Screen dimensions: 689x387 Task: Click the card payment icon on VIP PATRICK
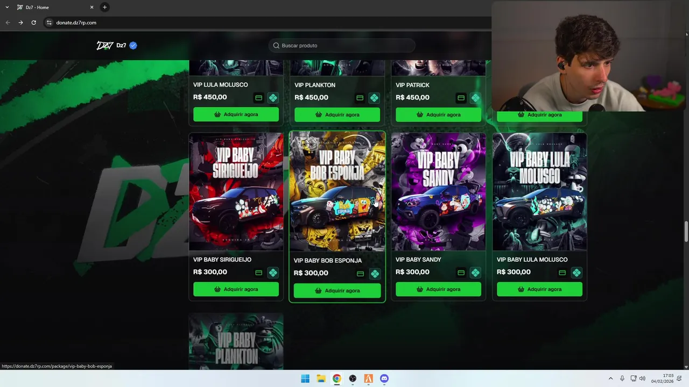(461, 98)
